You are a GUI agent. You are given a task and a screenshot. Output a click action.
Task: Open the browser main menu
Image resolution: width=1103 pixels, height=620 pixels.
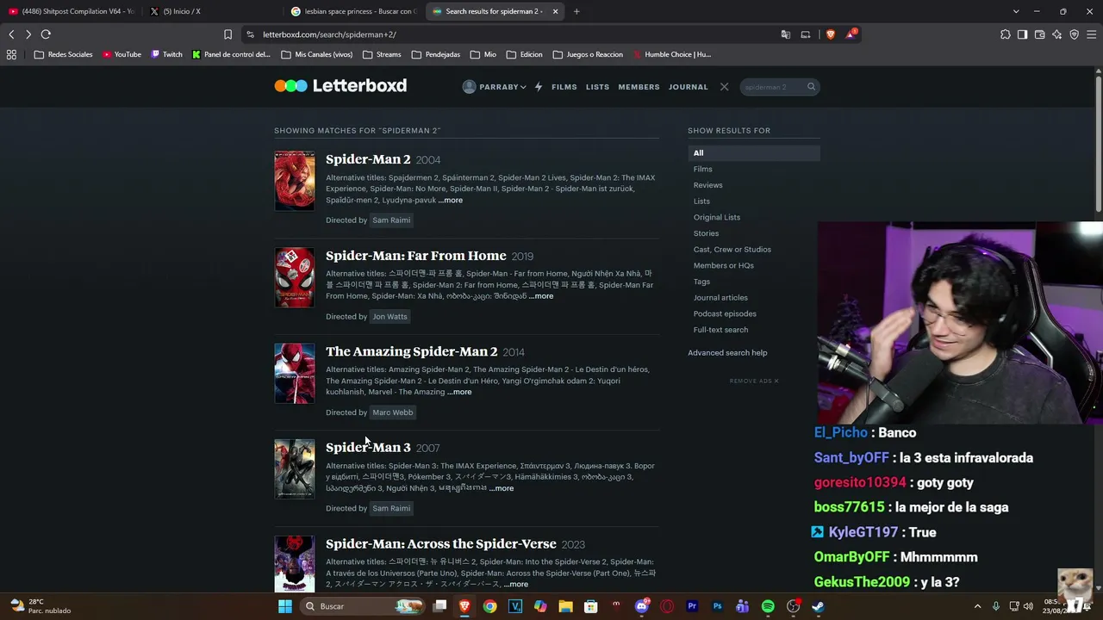[x=1091, y=34]
